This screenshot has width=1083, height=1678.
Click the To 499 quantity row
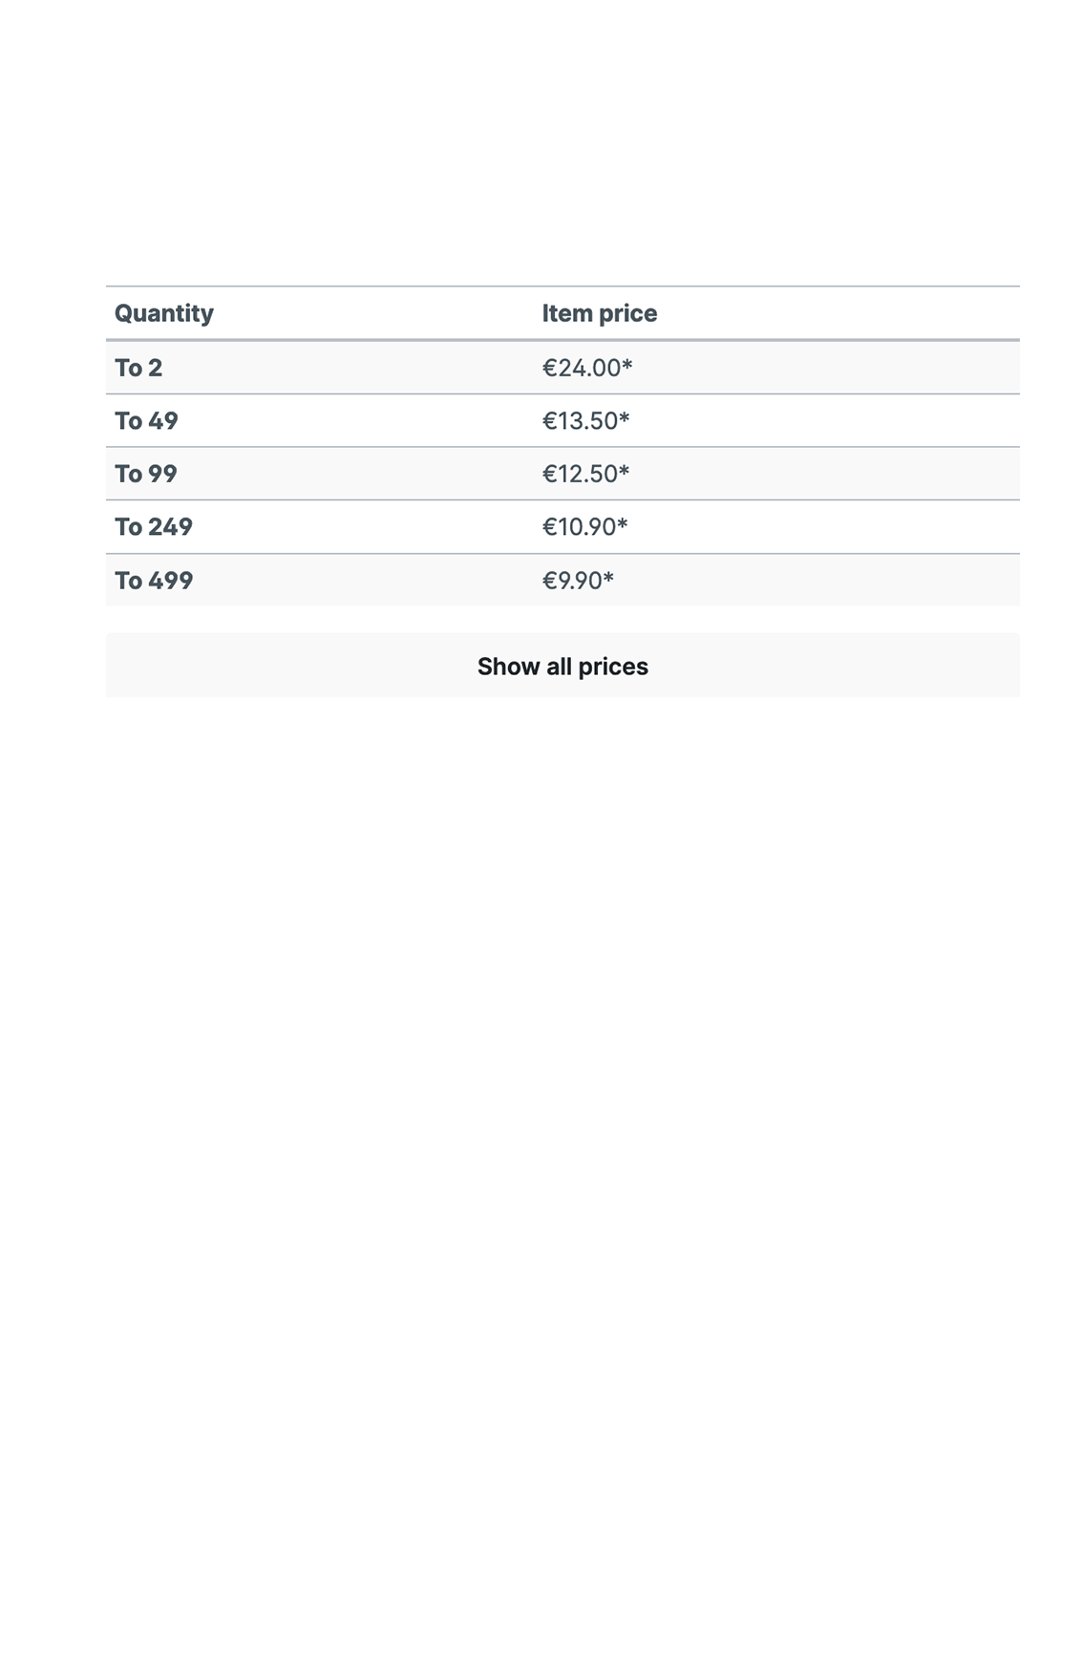pos(563,581)
